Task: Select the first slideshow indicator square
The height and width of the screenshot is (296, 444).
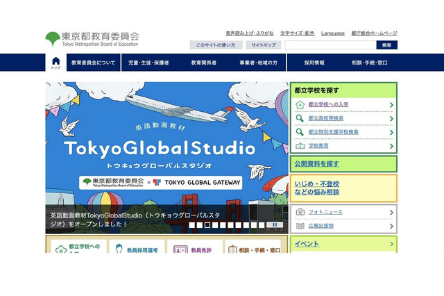Action: pos(192,225)
